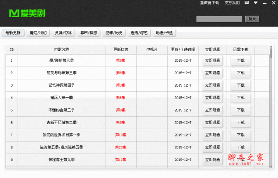Click 下载 for 记忆神探第四季
This screenshot has height=178, width=278.
tap(240, 85)
